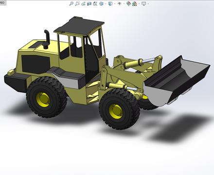214x175 pixels.
Task: Click the Display Style icon
Action: (x=110, y=3)
